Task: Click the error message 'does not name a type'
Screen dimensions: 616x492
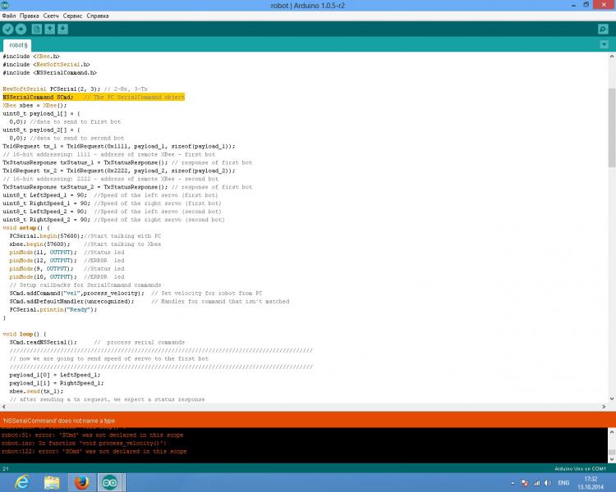Action: point(59,421)
